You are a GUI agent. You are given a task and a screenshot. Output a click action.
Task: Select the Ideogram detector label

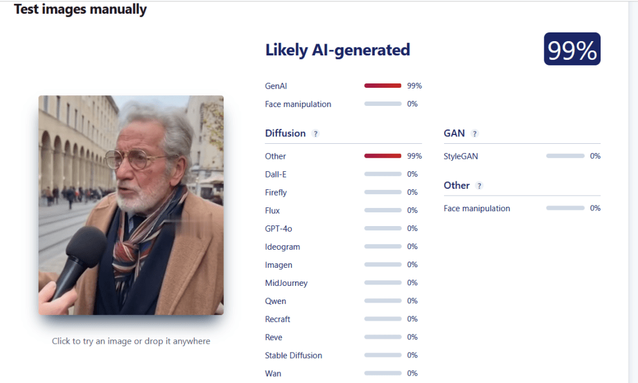click(282, 246)
